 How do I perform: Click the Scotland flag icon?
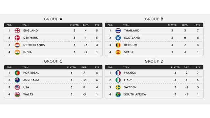click(x=118, y=38)
